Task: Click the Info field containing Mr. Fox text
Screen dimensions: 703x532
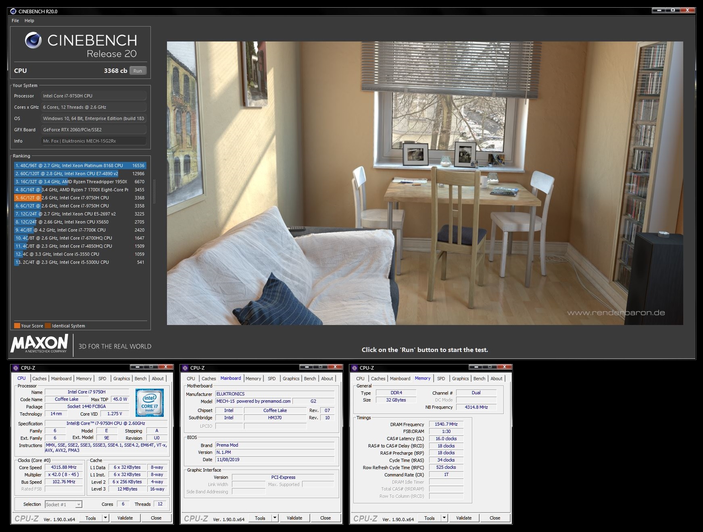Action: pos(94,141)
